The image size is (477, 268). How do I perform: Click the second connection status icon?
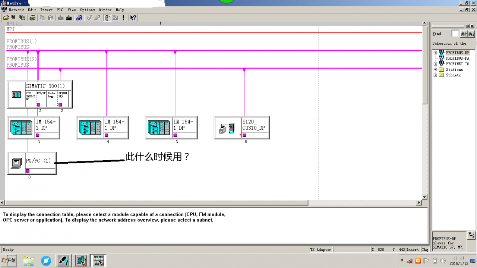97,18
